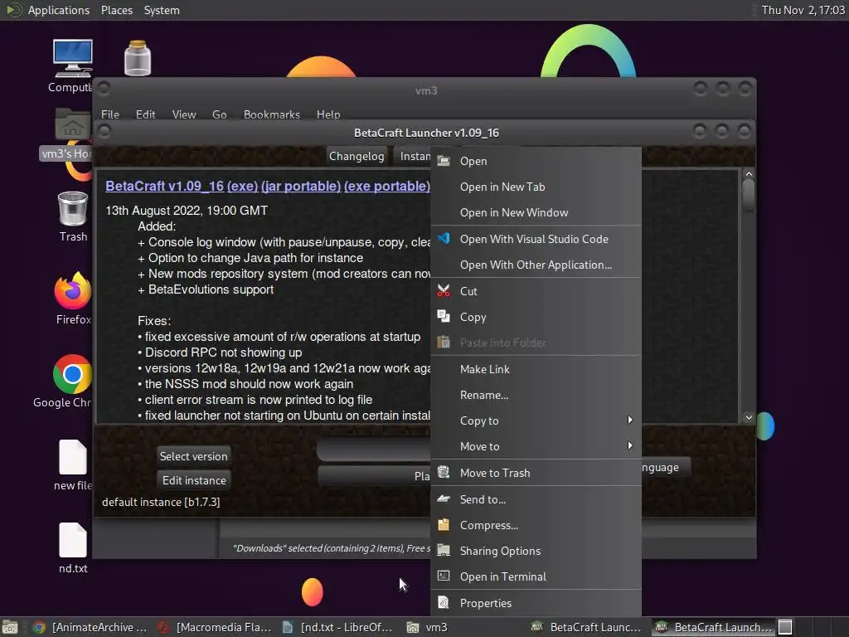Click the clock showing Thu Nov 2

point(803,10)
